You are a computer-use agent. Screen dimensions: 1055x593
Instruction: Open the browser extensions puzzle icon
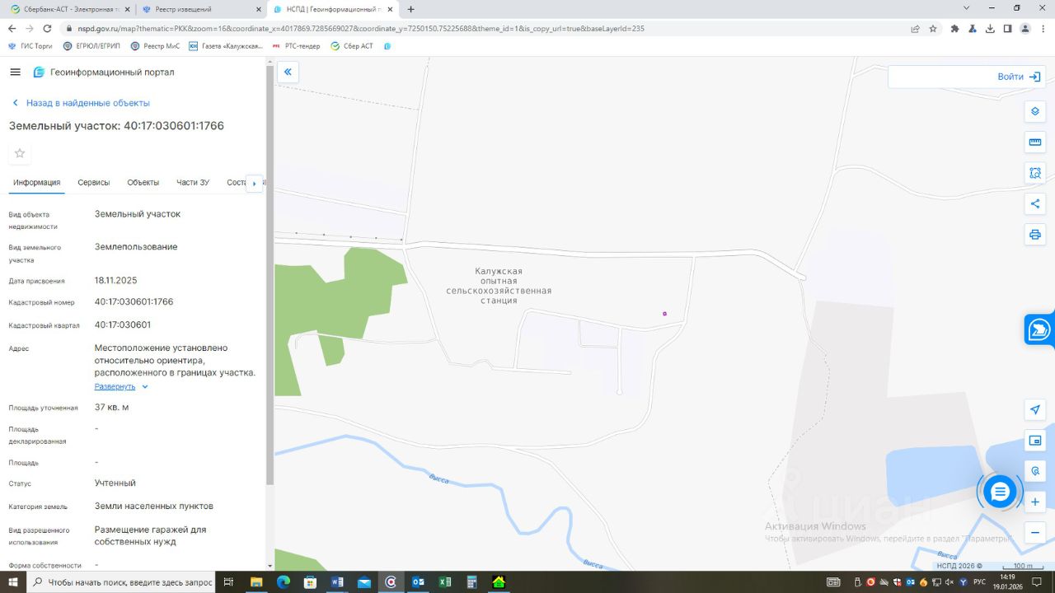tap(954, 28)
